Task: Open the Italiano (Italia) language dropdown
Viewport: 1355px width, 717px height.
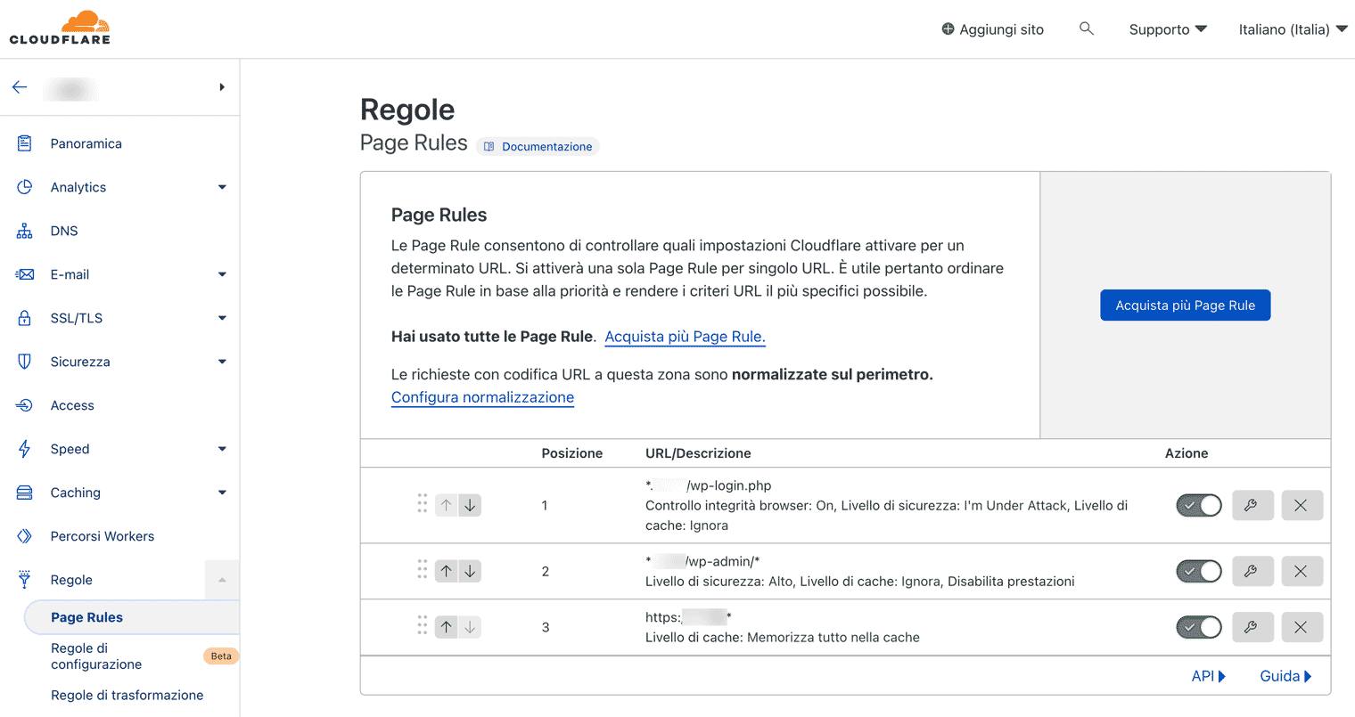Action: point(1293,29)
